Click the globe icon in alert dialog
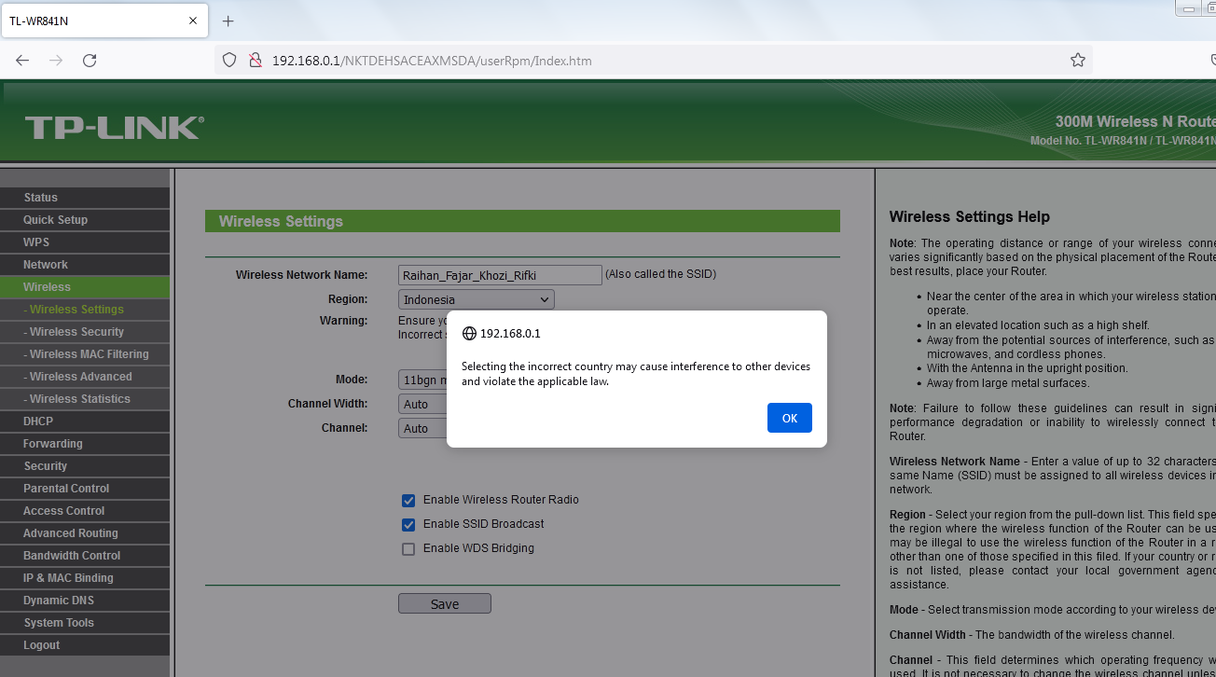The width and height of the screenshot is (1216, 677). [469, 333]
